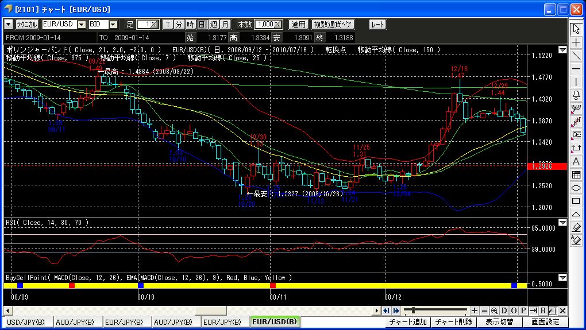Switch timeframe to daily (日)

click(202, 25)
